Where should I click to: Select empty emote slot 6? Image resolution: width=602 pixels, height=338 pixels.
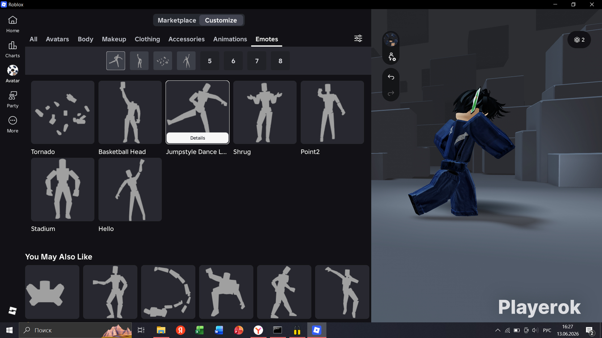[233, 61]
